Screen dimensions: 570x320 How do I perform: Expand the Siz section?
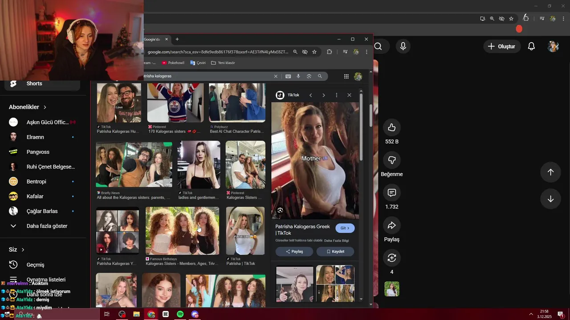(x=16, y=250)
